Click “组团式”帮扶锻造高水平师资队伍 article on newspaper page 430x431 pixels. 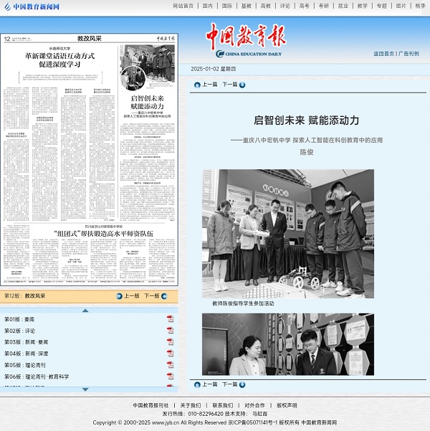[103, 234]
